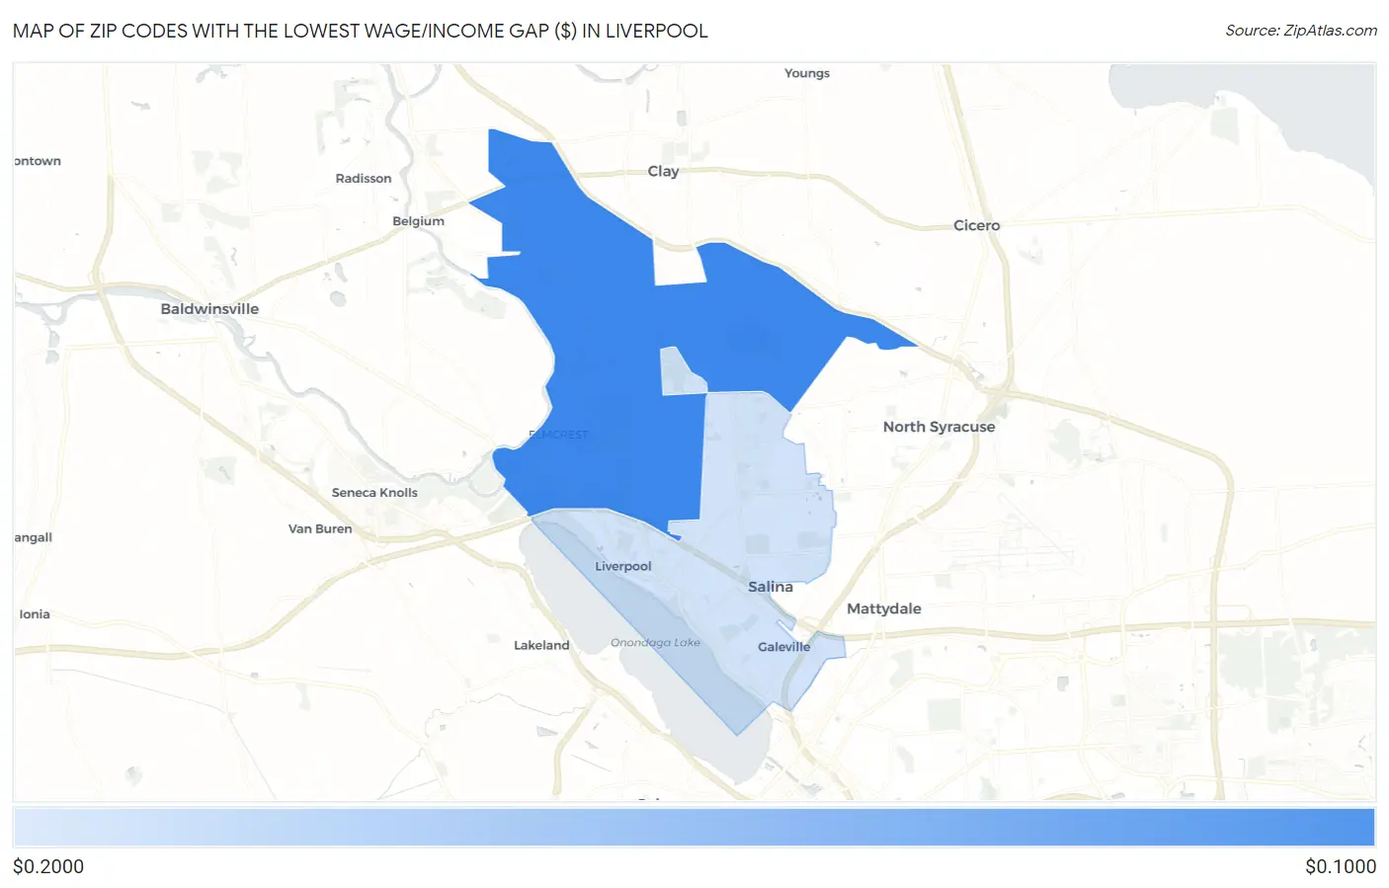Click the Ionia label
This screenshot has height=888, width=1389.
coord(35,614)
